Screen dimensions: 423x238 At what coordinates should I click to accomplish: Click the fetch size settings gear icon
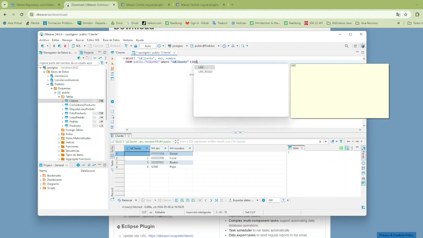click(263, 200)
